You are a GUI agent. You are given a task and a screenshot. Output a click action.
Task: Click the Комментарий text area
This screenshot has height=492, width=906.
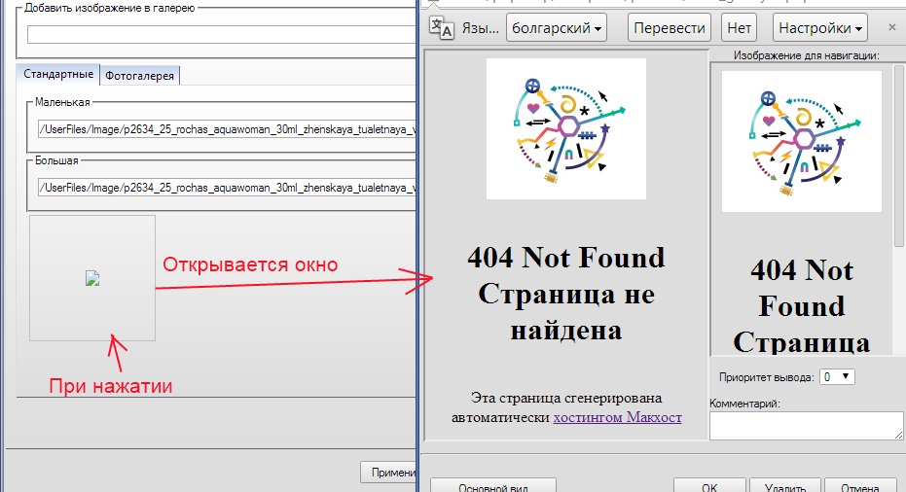[806, 426]
